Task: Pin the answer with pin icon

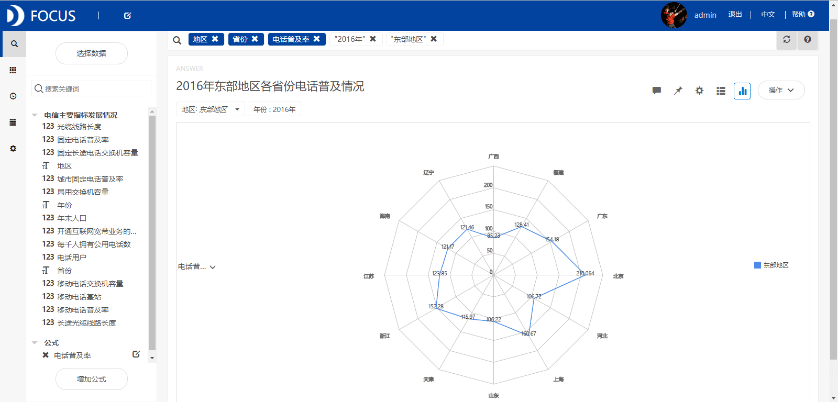Action: point(678,91)
